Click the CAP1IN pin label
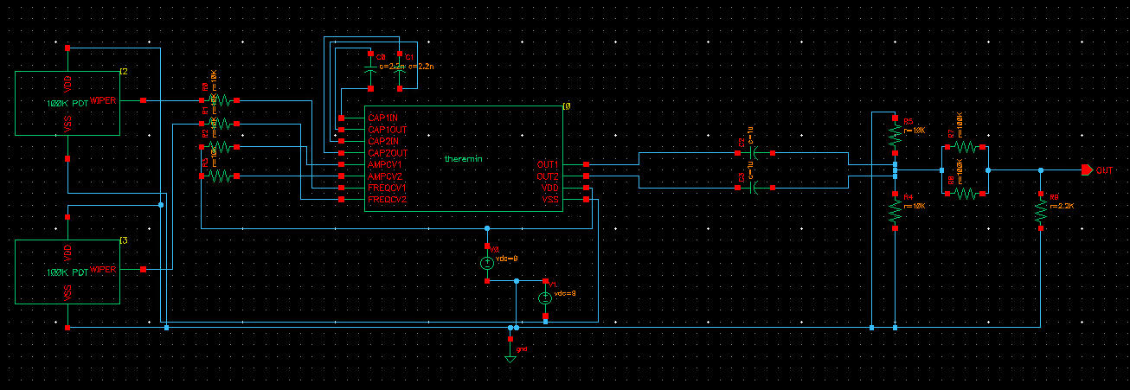The image size is (1130, 390). coord(382,117)
